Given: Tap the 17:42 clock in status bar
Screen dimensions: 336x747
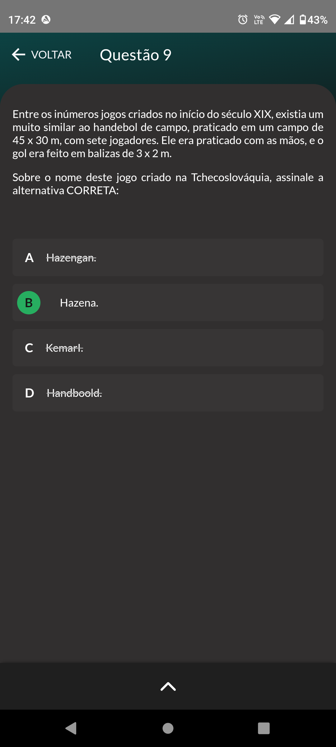Looking at the screenshot, I should tap(22, 20).
